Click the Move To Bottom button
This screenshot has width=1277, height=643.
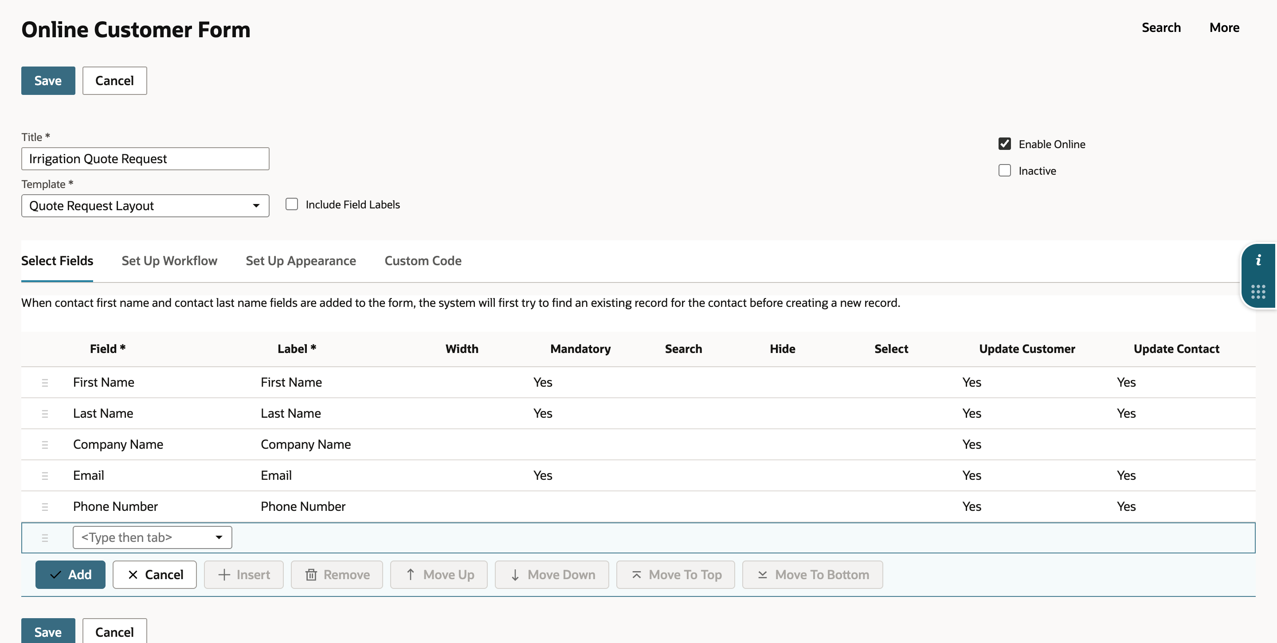(812, 575)
